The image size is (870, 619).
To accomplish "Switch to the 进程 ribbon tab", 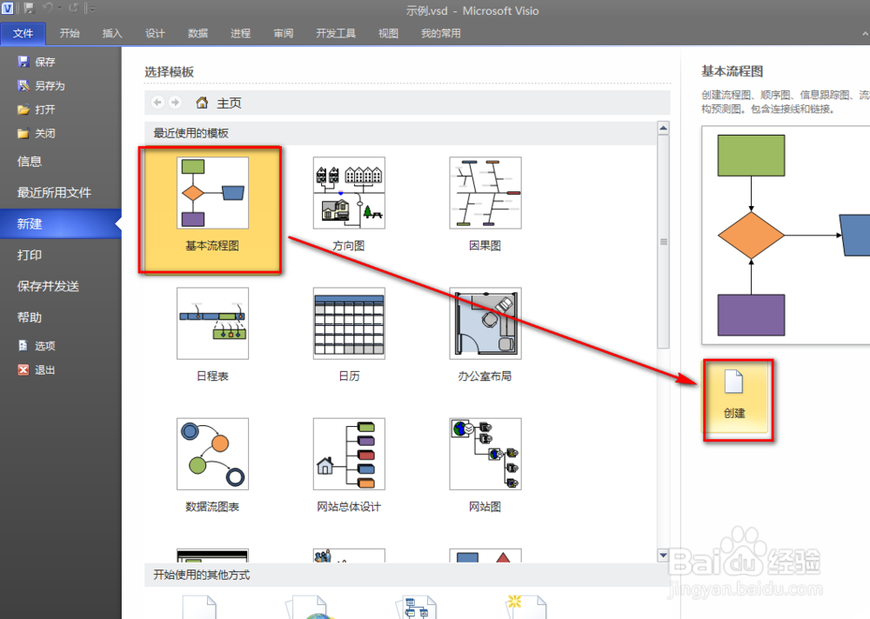I will (x=240, y=33).
